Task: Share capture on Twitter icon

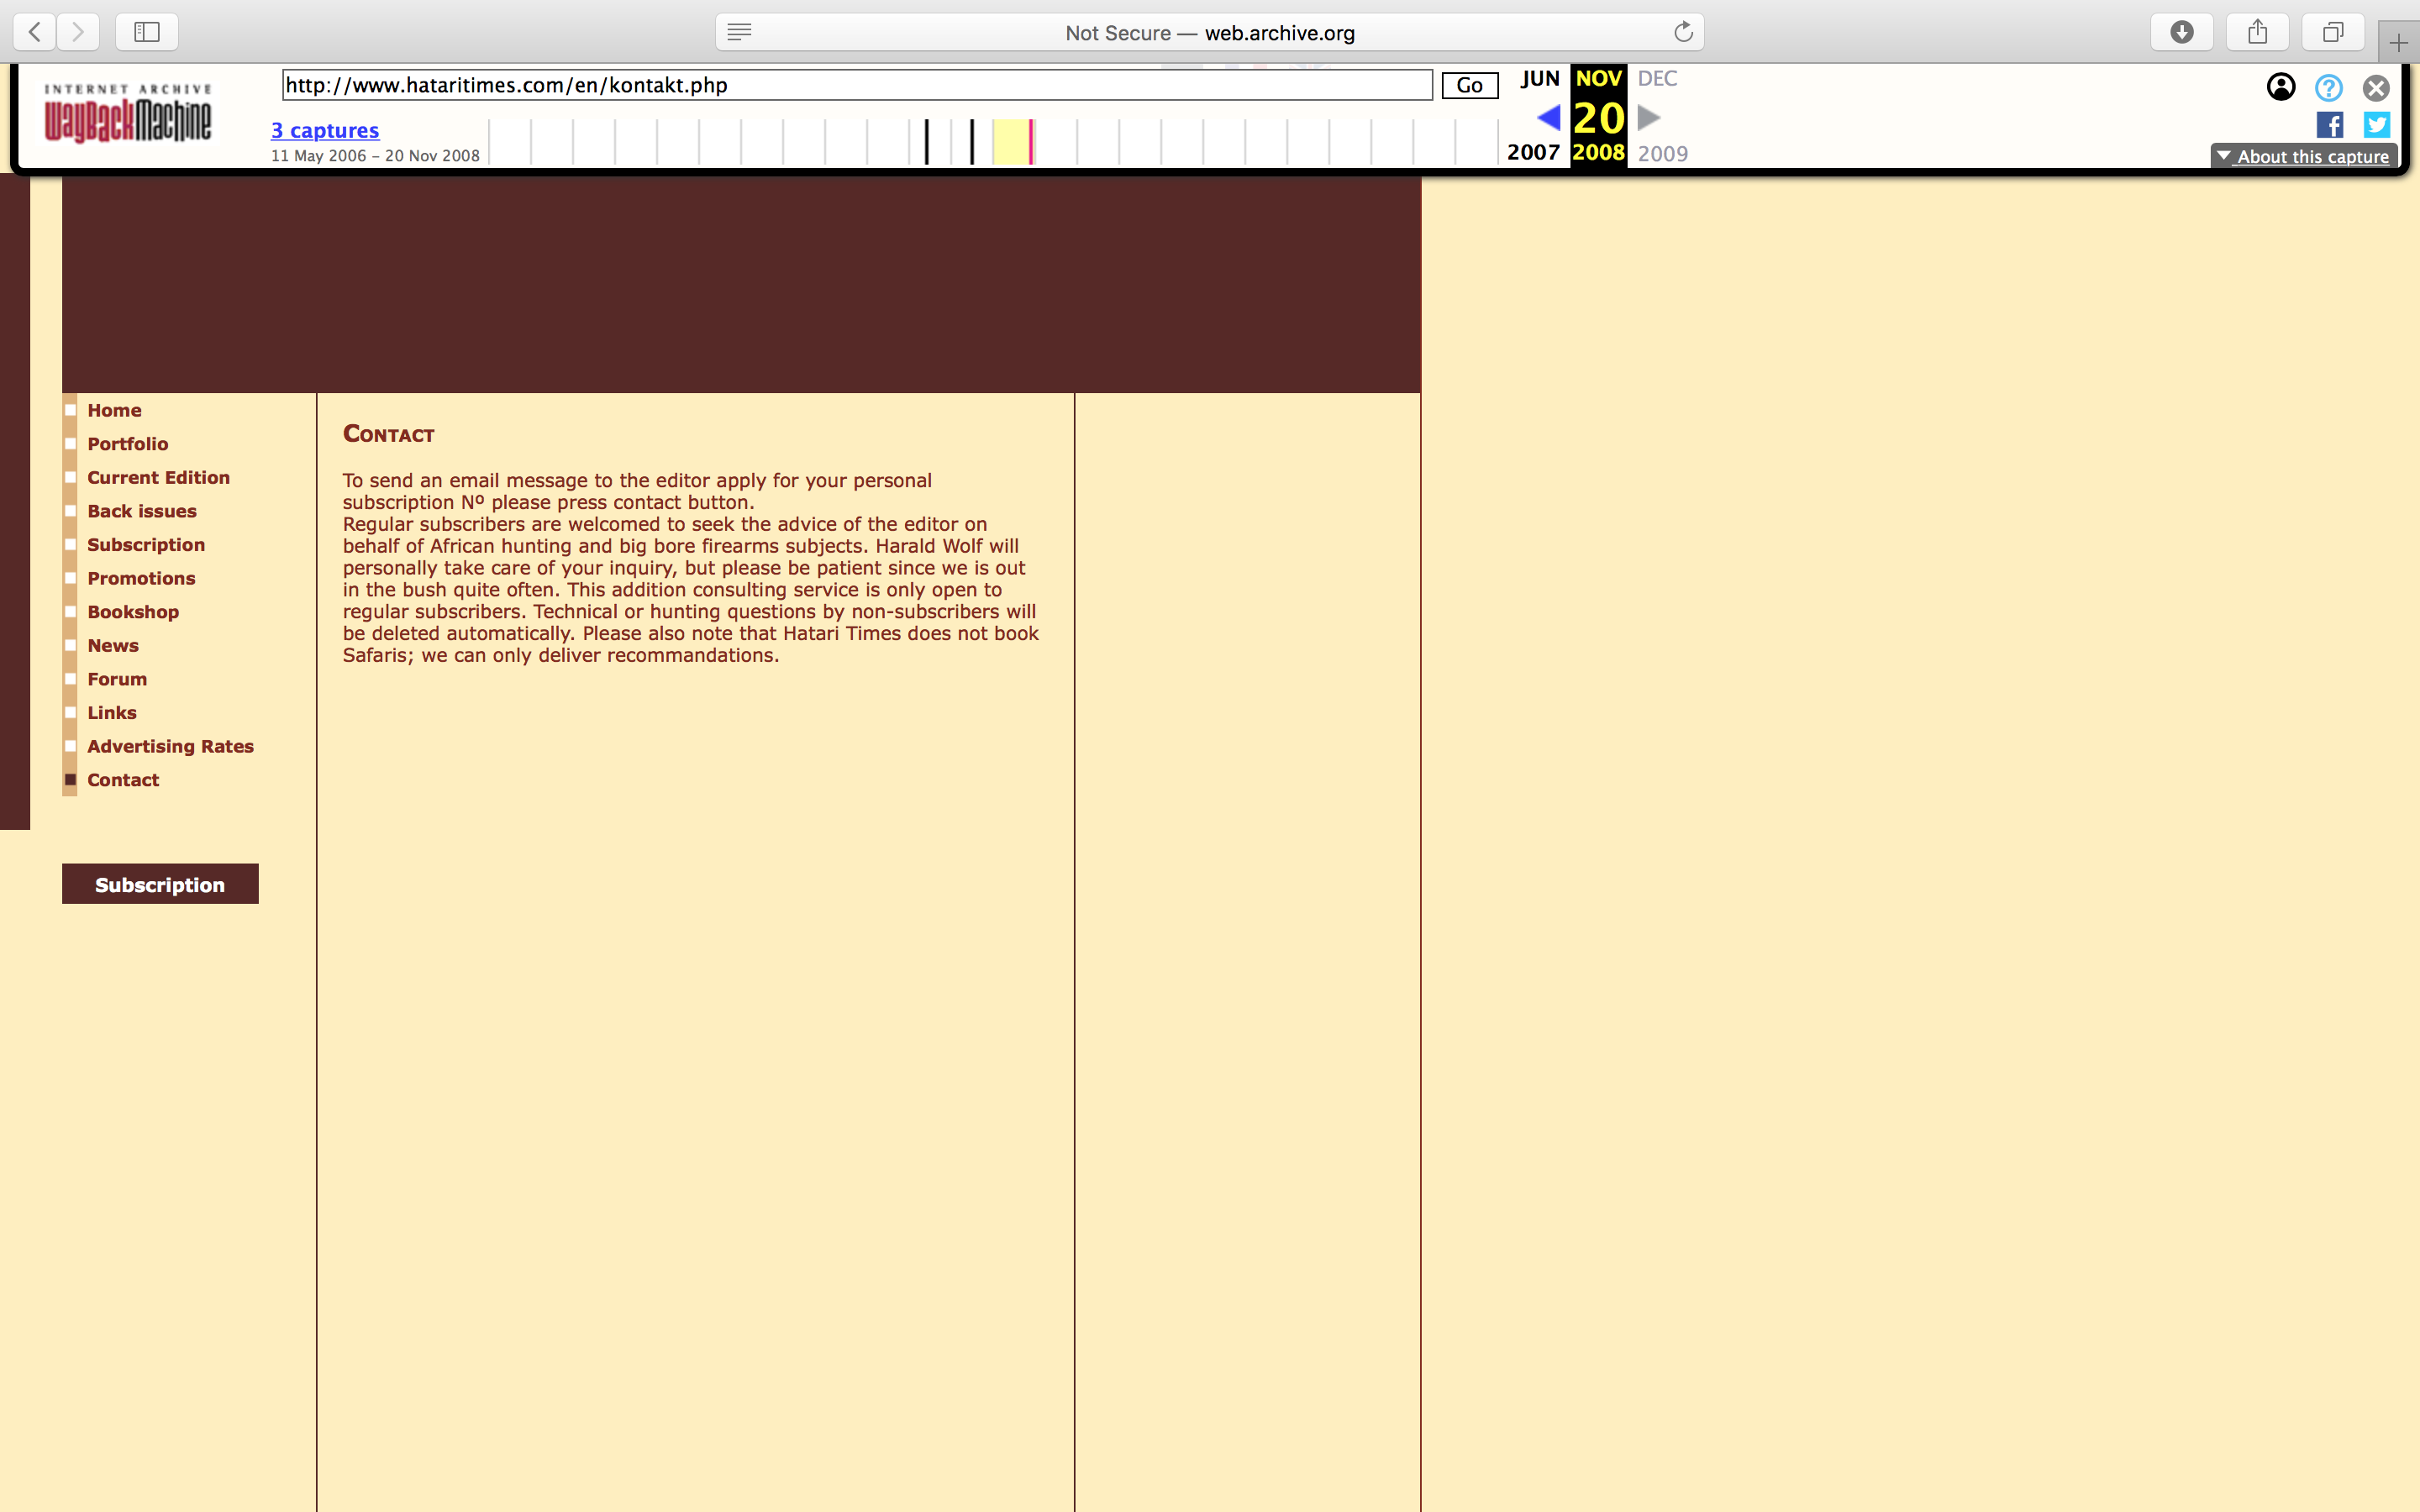Action: (2376, 125)
